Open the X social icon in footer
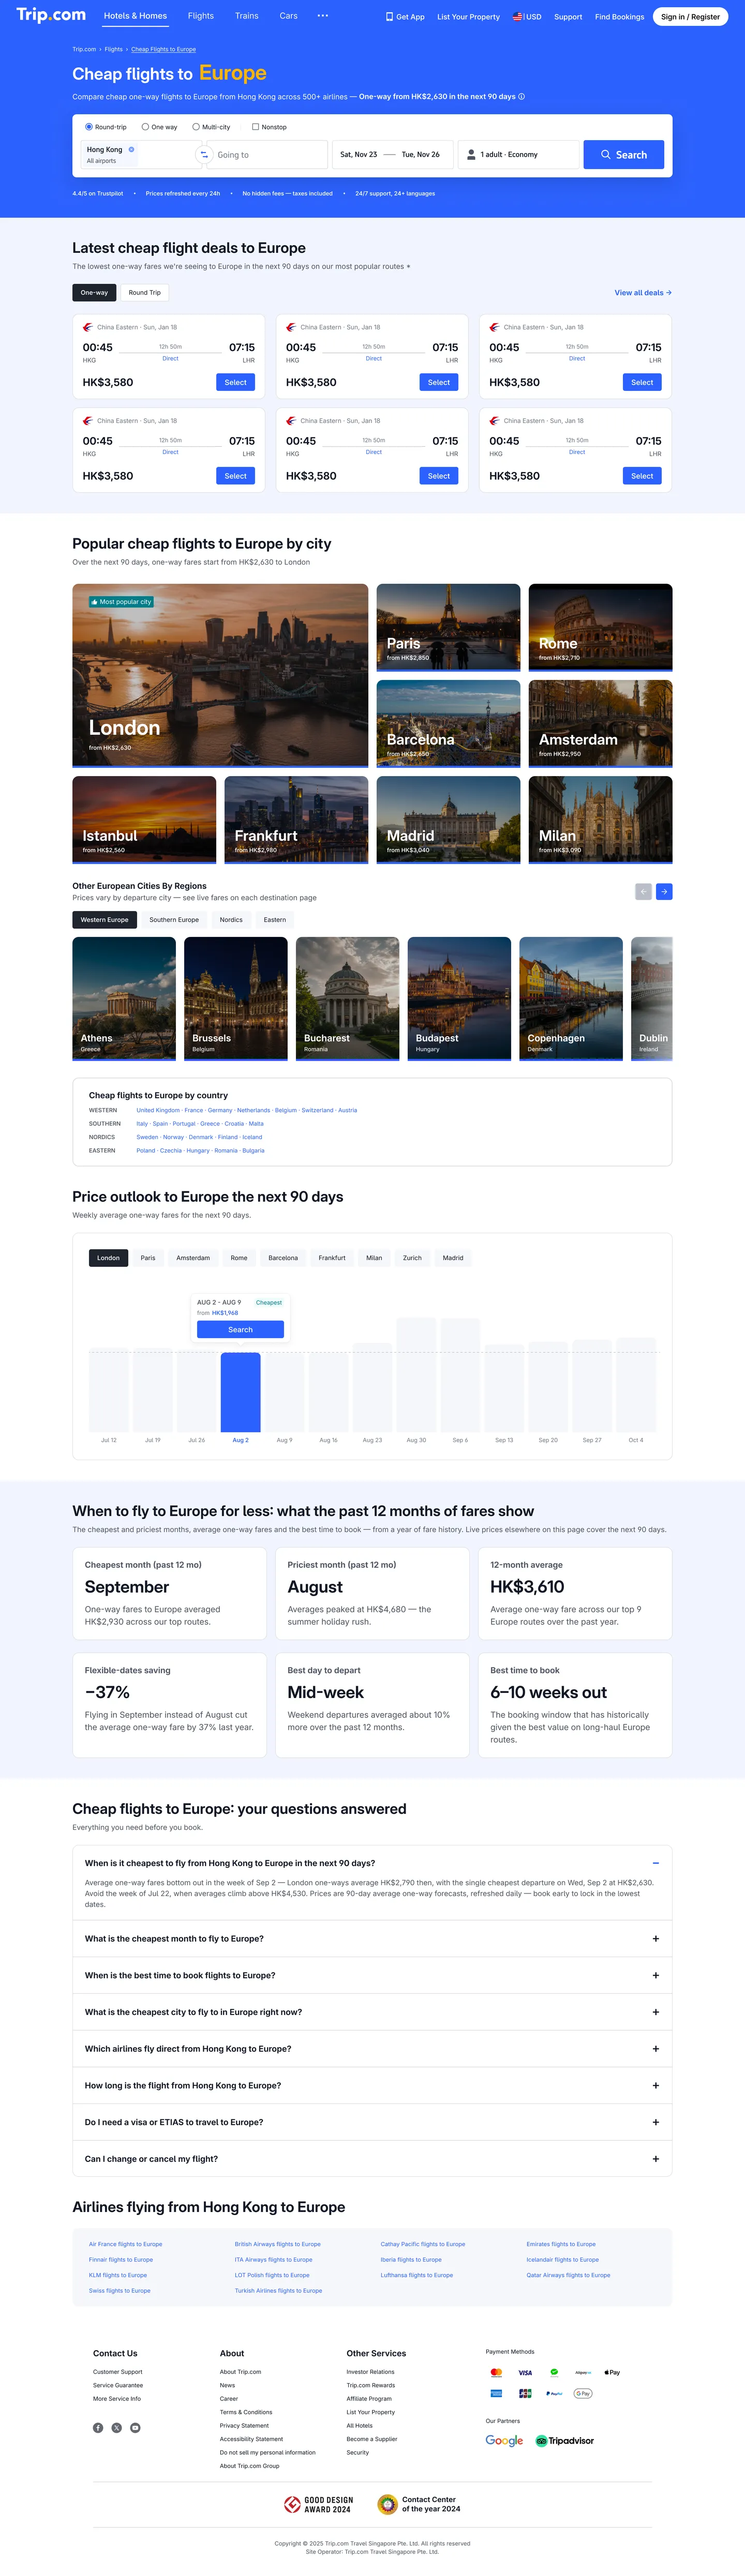The height and width of the screenshot is (2576, 745). [x=116, y=2427]
